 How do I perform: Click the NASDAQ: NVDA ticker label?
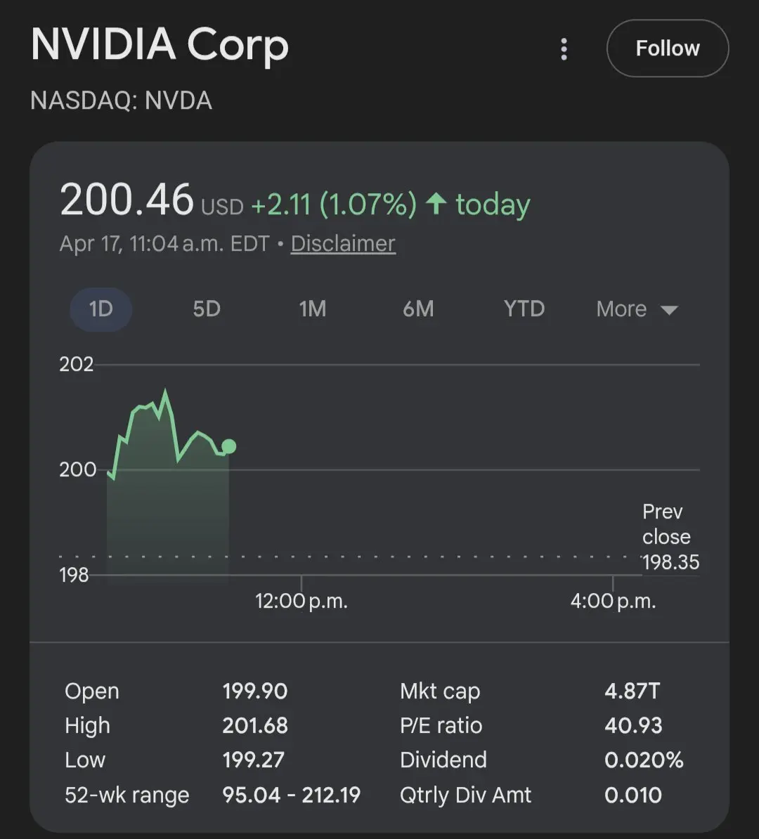tap(121, 100)
